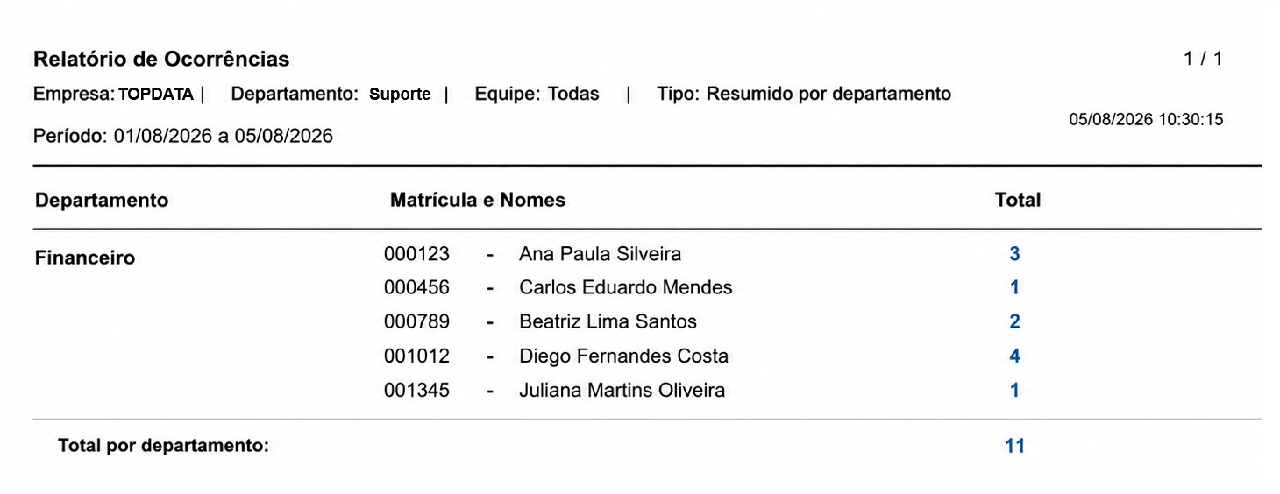Select the Carlos Eduardo Mendes name

point(625,288)
